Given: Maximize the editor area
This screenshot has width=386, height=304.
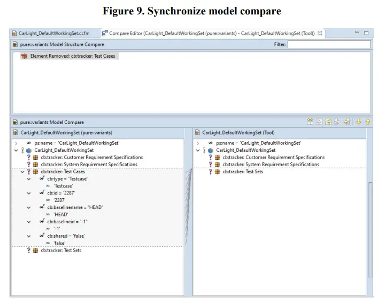Looking at the screenshot, I should 366,33.
